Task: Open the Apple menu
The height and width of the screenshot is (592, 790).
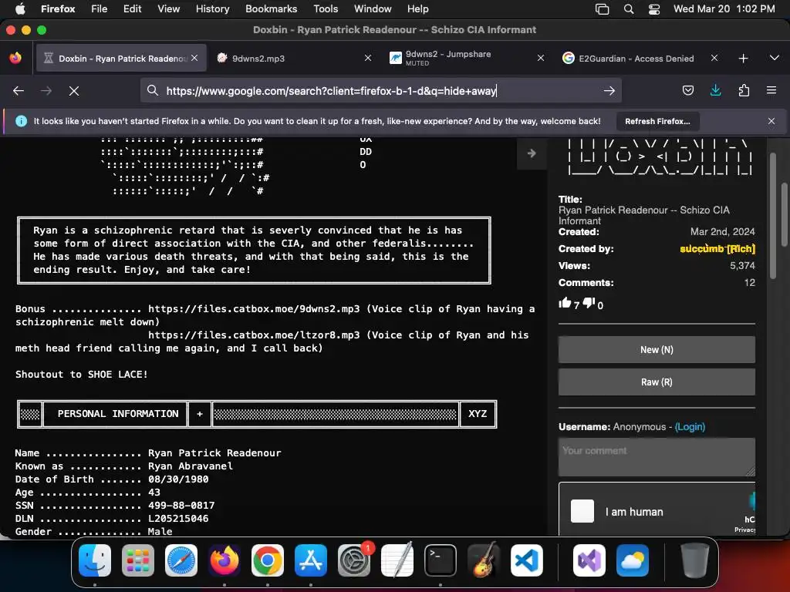Action: (20, 8)
